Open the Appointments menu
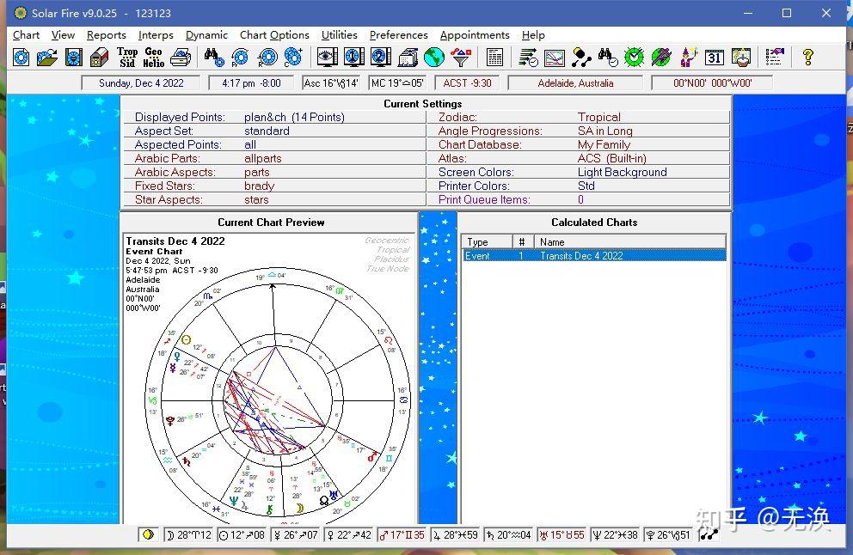 pos(475,34)
